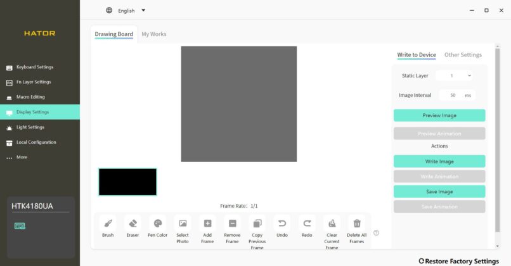Select the Write to Device tab
This screenshot has width=511, height=266.
point(417,55)
